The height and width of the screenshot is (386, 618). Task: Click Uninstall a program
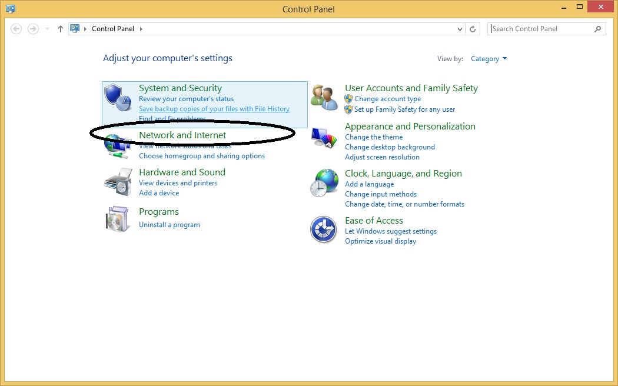tap(170, 225)
